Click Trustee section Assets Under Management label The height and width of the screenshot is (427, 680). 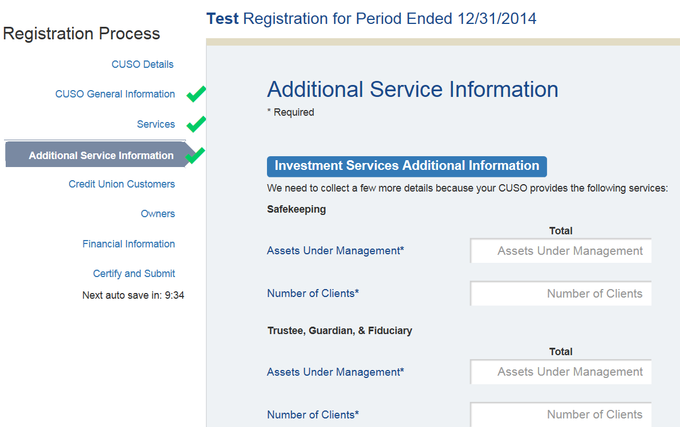pos(335,372)
